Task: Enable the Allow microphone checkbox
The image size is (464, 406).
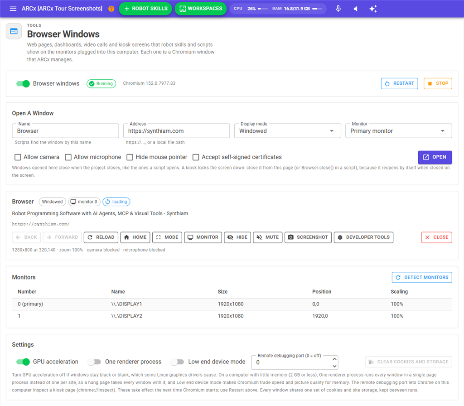Action: (68, 157)
